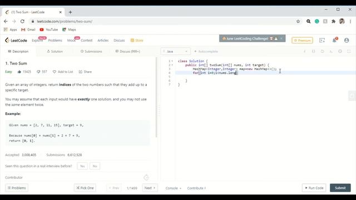Go back using the browser back arrow

[6, 21]
